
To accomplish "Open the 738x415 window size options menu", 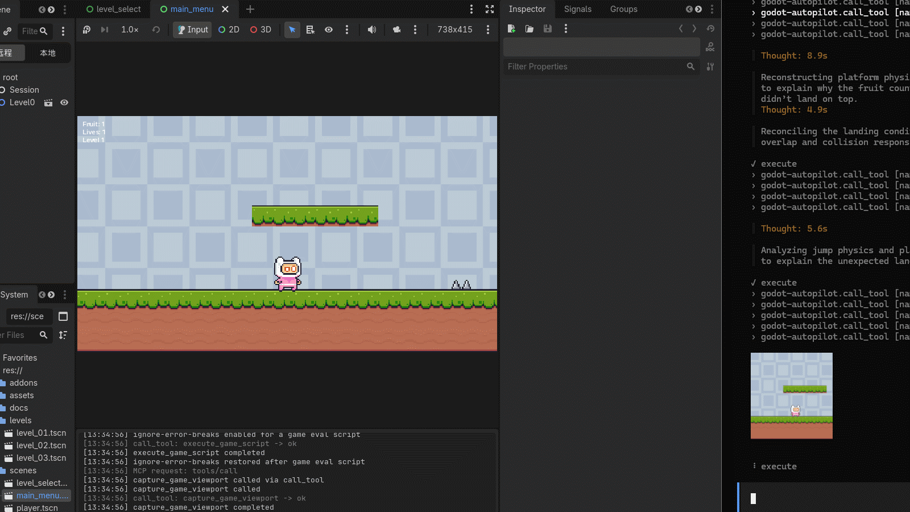I will tap(488, 30).
